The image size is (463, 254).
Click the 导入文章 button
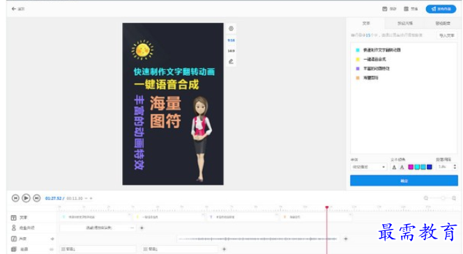446,35
